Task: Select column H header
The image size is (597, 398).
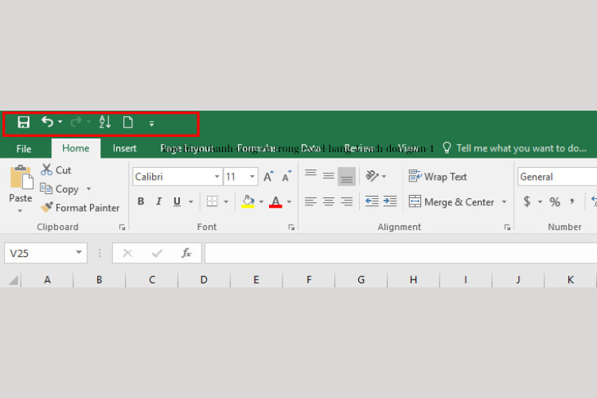Action: tap(413, 280)
